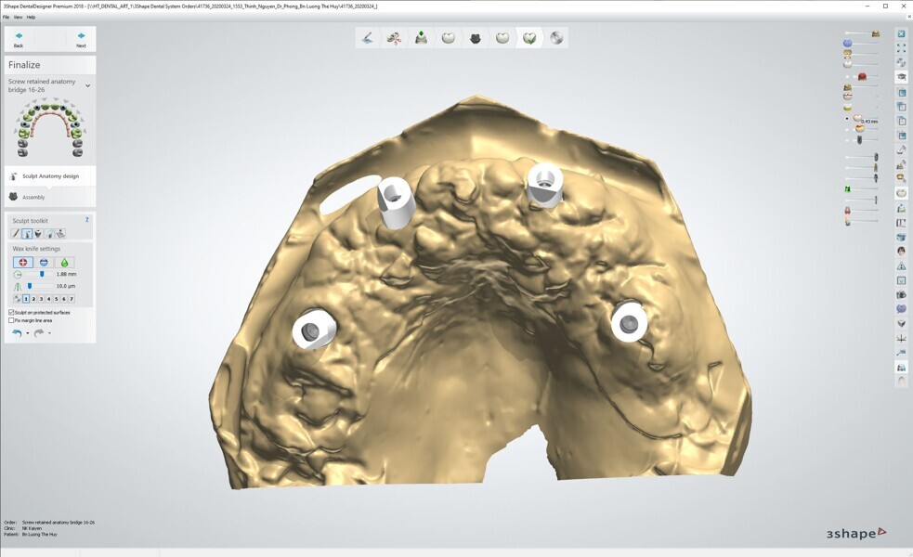The height and width of the screenshot is (557, 913).
Task: Open the redo history dropdown arrow
Action: point(49,333)
